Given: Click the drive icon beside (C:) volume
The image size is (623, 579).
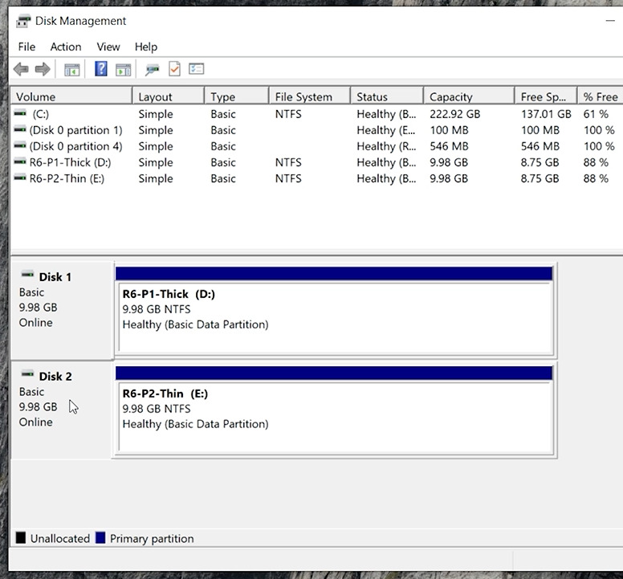Looking at the screenshot, I should [20, 113].
